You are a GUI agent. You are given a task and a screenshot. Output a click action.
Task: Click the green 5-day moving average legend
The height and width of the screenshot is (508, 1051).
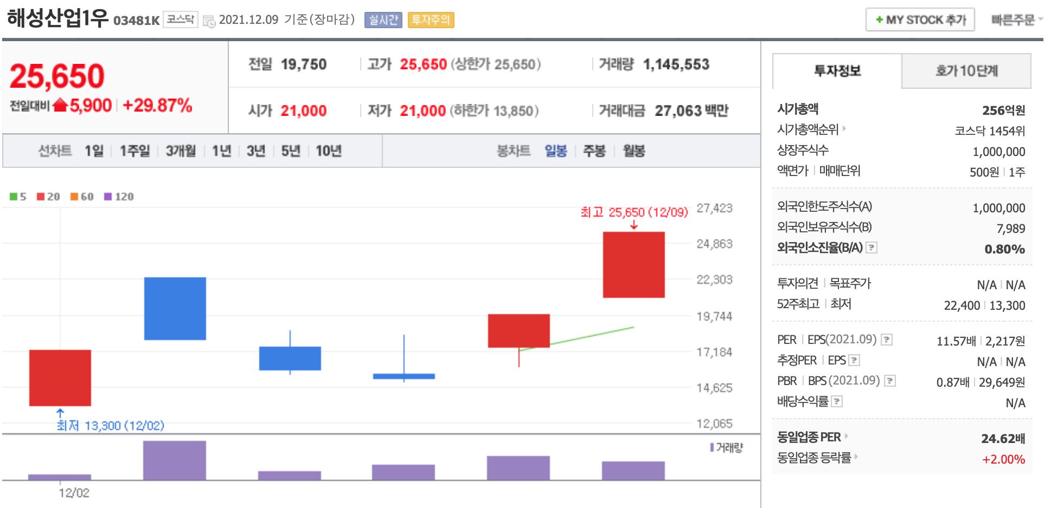click(x=18, y=197)
